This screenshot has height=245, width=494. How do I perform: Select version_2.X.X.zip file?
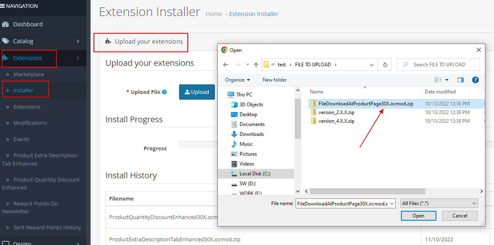[x=336, y=112]
